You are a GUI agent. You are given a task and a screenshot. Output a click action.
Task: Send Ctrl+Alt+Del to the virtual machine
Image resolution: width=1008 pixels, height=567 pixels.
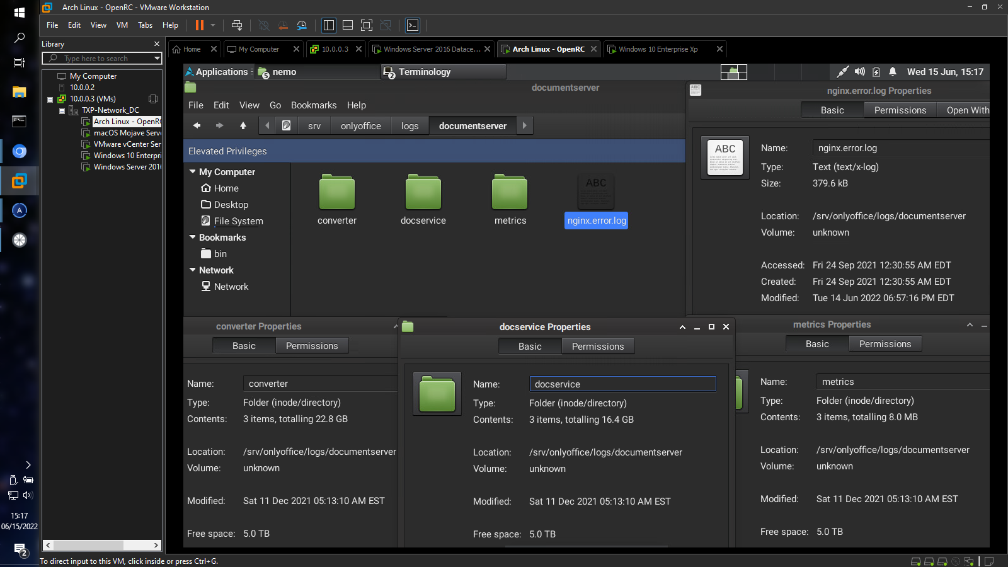(x=237, y=25)
